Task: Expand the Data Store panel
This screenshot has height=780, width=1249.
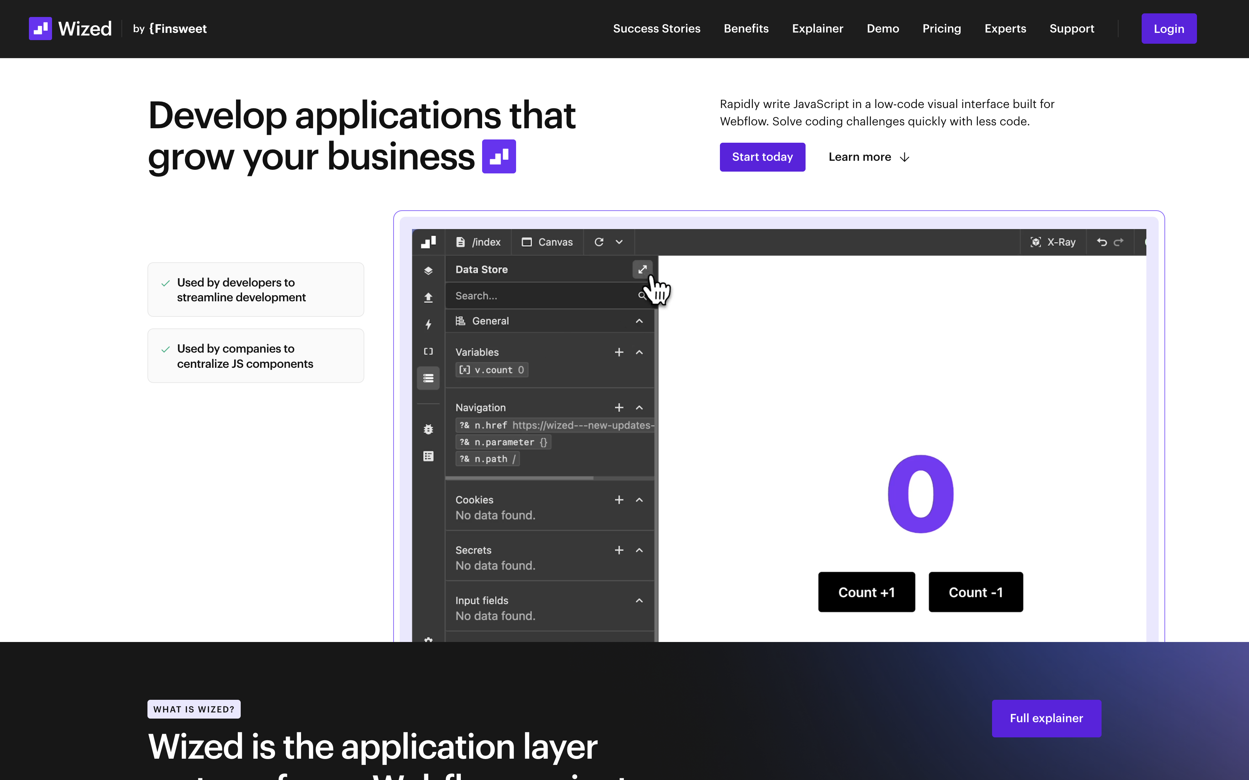Action: (642, 269)
